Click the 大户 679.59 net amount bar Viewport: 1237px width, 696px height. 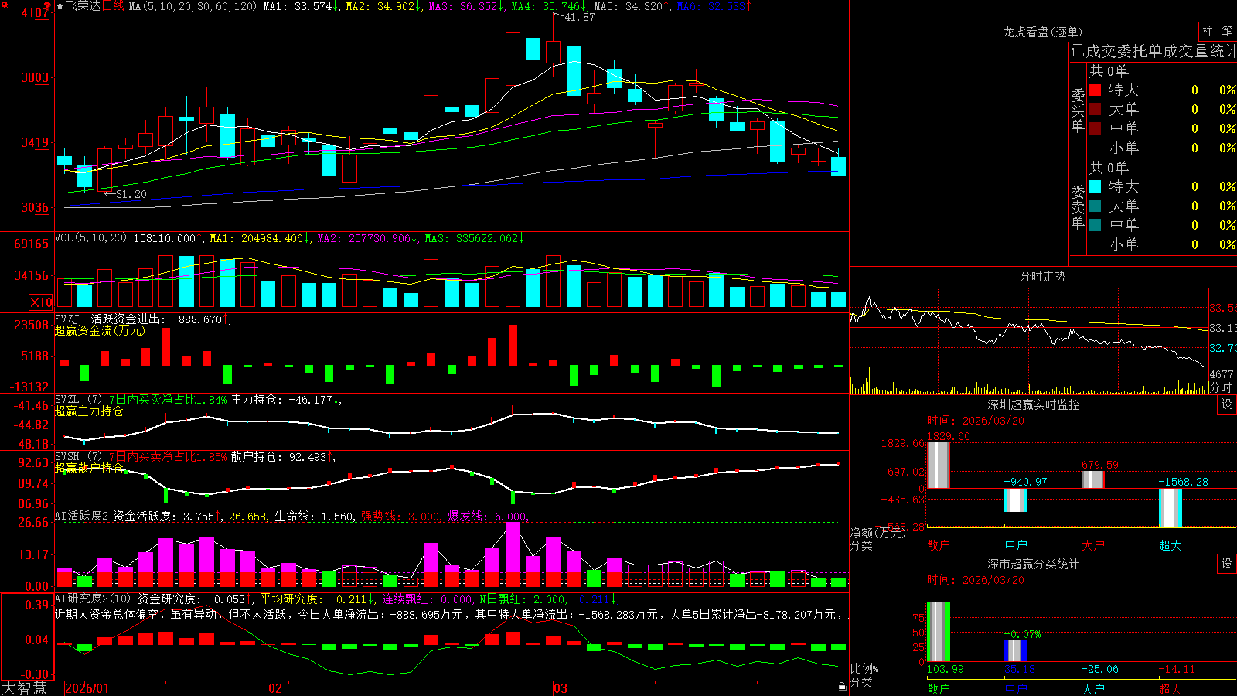[x=1093, y=479]
